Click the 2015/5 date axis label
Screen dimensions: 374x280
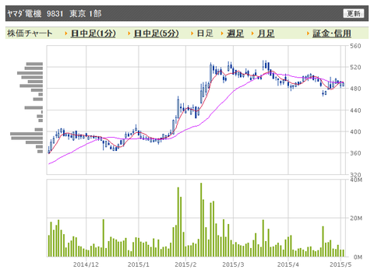(340, 264)
